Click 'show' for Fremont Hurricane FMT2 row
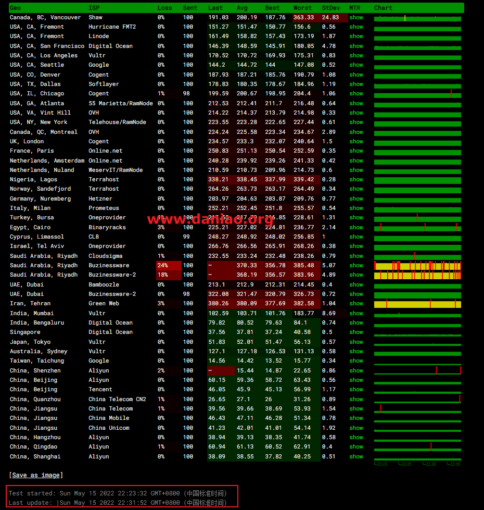The width and height of the screenshot is (484, 510). [356, 27]
